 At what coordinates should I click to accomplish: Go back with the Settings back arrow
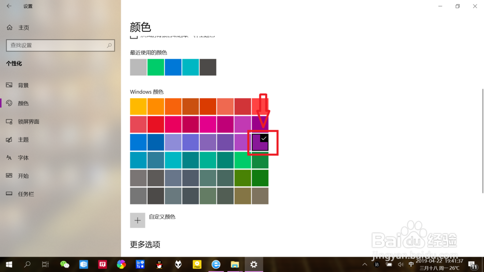(9, 6)
